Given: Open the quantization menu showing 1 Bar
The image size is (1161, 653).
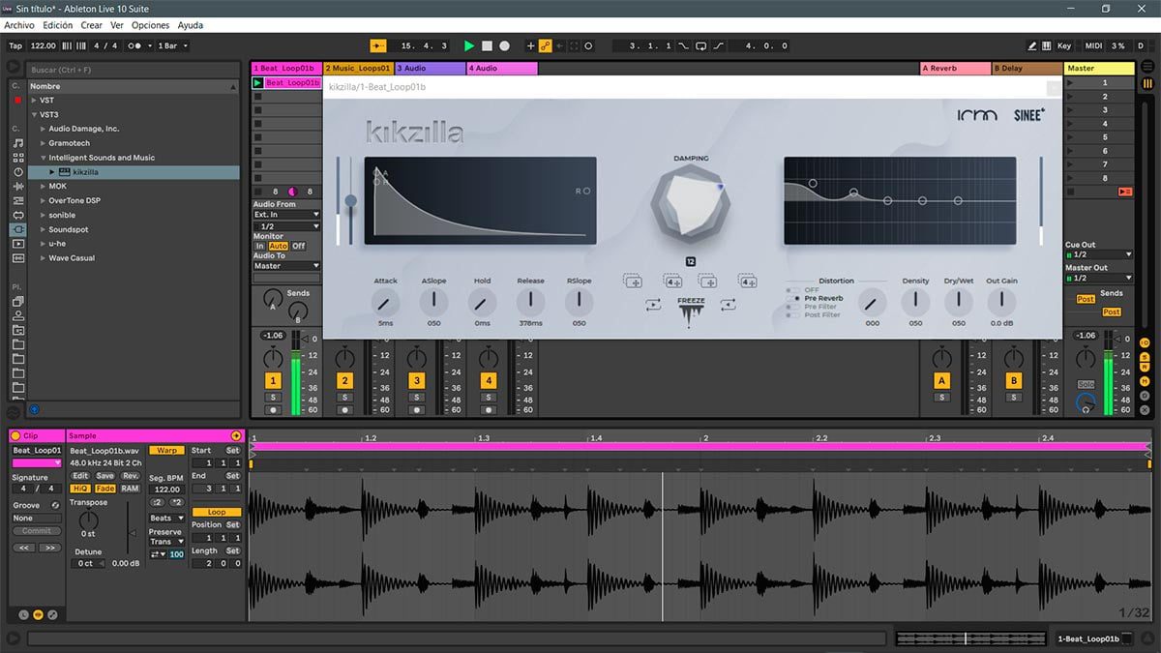Looking at the screenshot, I should 172,45.
